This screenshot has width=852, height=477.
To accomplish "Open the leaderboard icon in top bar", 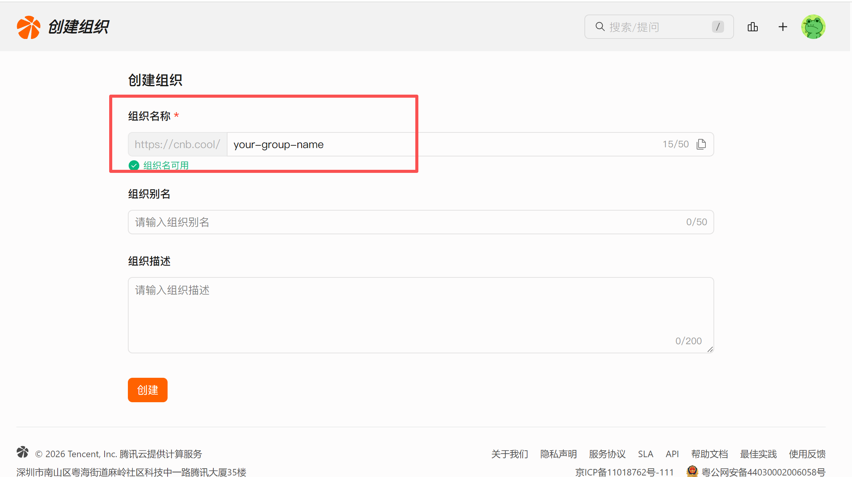I will (752, 27).
